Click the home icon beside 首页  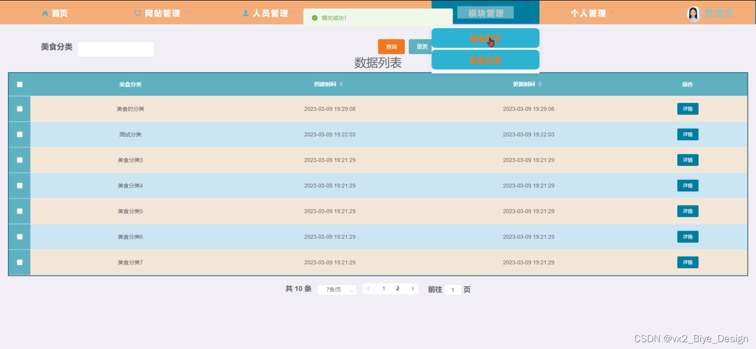pyautogui.click(x=45, y=14)
